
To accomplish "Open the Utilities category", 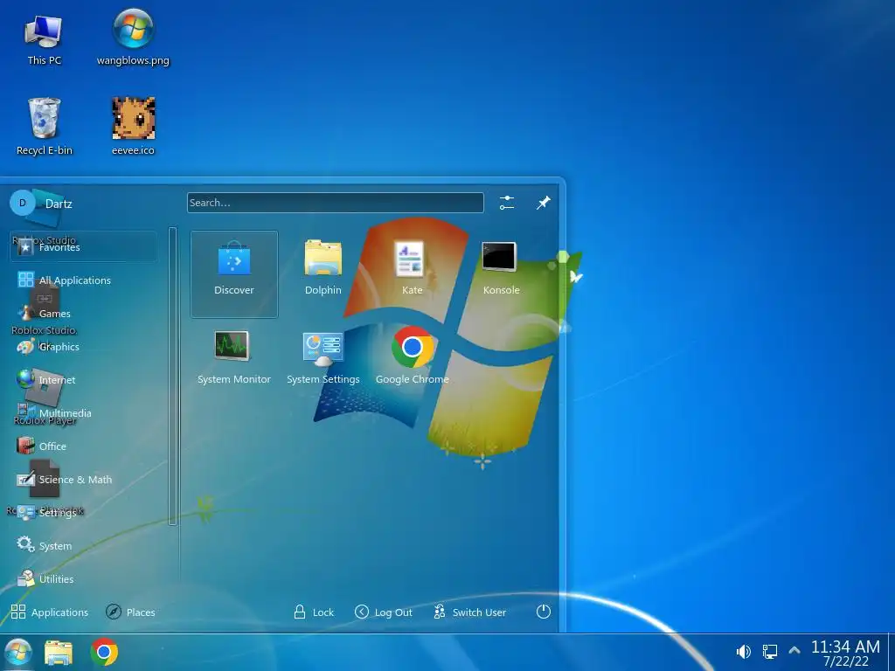I will point(83,578).
